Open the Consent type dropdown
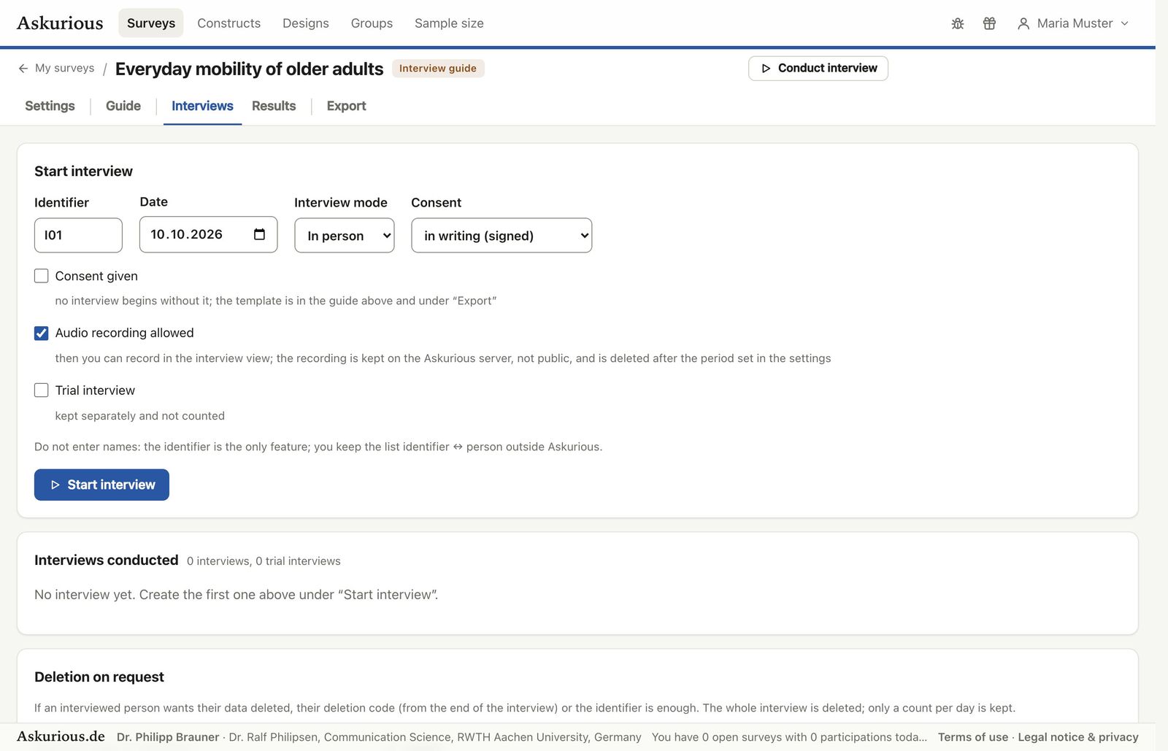1168x751 pixels. [x=502, y=236]
